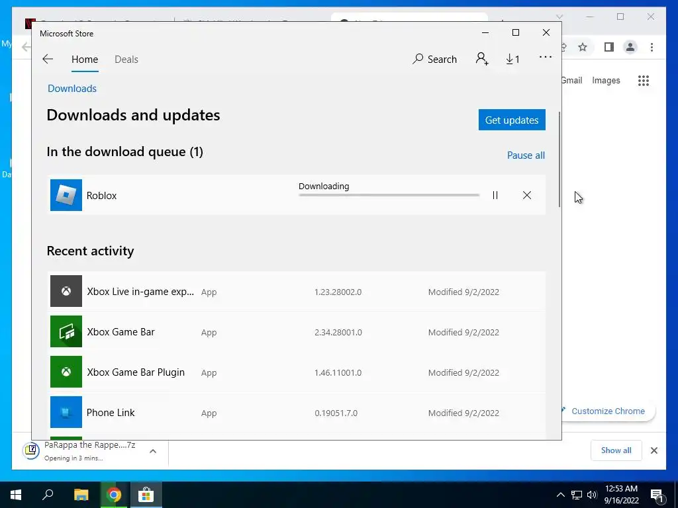Image resolution: width=678 pixels, height=508 pixels.
Task: Click the Roblox app icon
Action: [x=66, y=195]
